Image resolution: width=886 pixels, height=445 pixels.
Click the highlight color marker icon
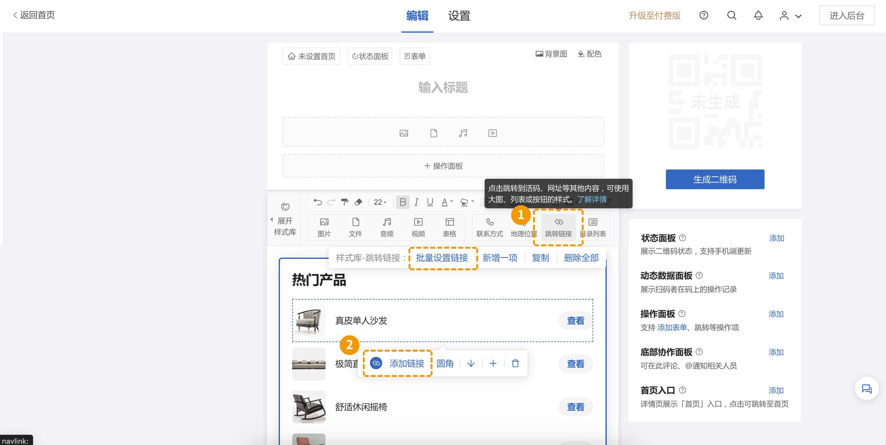click(x=464, y=202)
